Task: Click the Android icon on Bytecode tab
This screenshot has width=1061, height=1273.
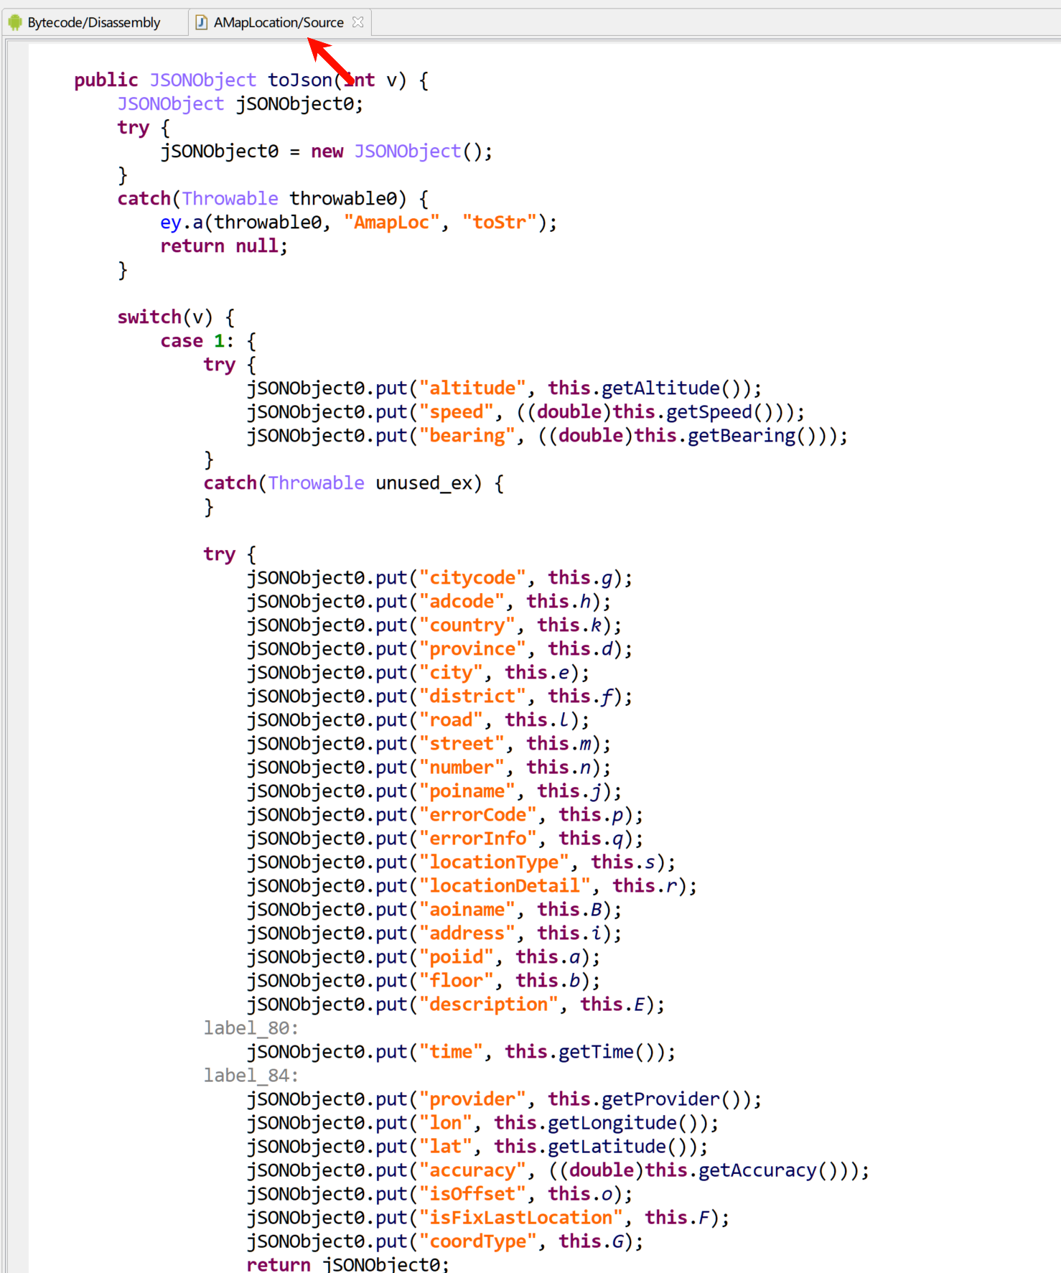Action: (x=15, y=22)
